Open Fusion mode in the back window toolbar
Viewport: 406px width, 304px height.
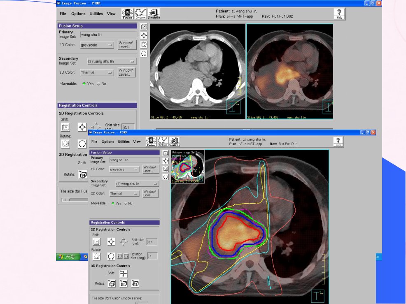click(127, 14)
